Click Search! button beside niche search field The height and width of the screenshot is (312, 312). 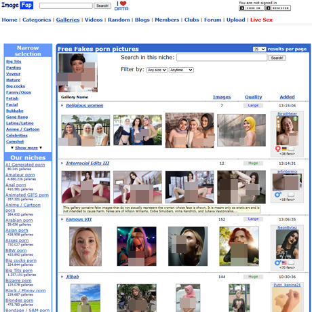point(277,58)
